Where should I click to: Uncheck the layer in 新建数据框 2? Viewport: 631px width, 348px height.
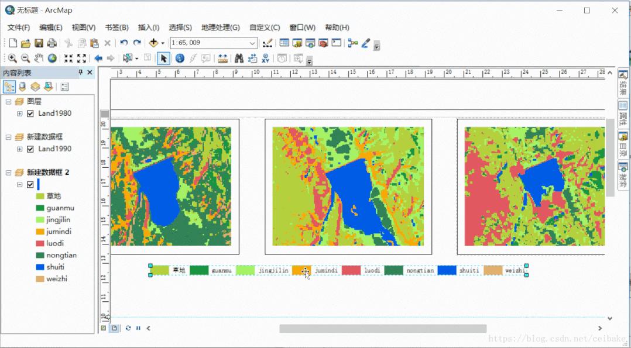(30, 184)
